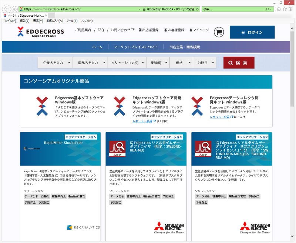
Task: Open the お問い合わせ link
Action: (x=122, y=30)
